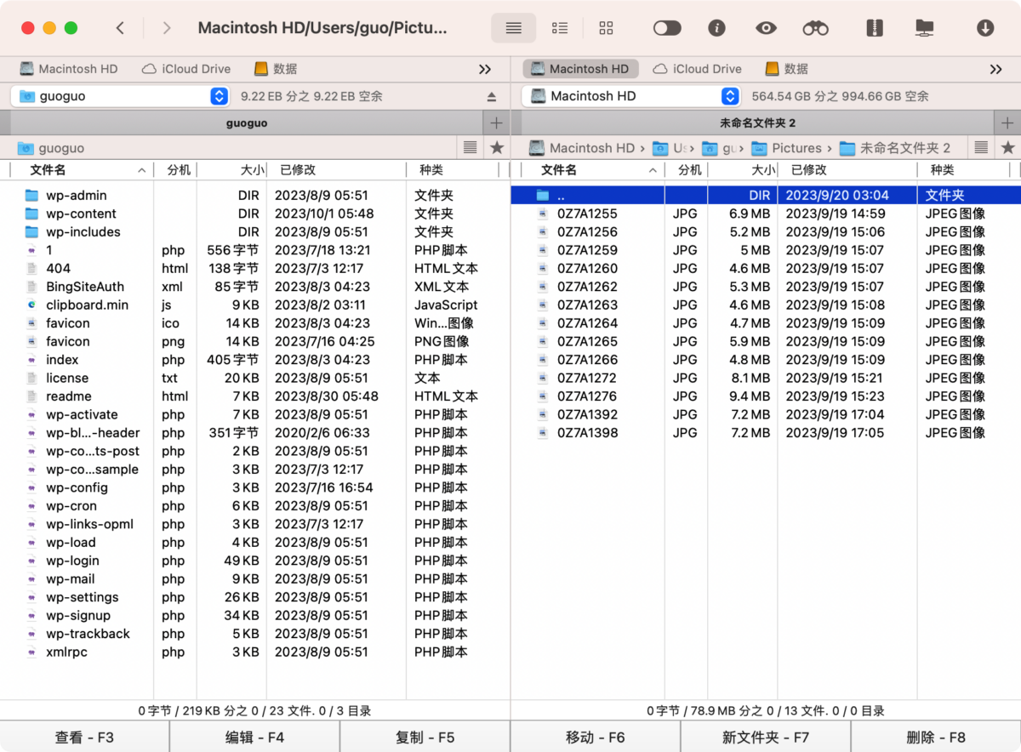1021x752 pixels.
Task: Select image 0Z7A1276
Action: coord(766,396)
